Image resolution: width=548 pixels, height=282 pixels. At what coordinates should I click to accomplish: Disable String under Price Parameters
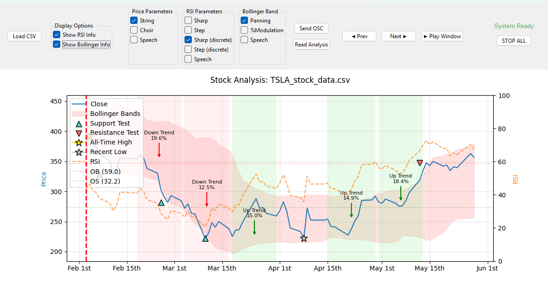click(134, 21)
